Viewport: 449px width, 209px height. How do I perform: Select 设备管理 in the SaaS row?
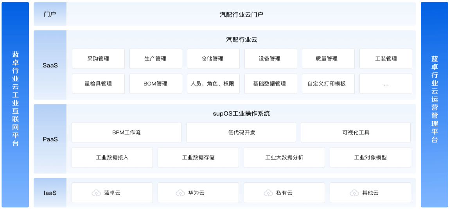pyautogui.click(x=271, y=59)
